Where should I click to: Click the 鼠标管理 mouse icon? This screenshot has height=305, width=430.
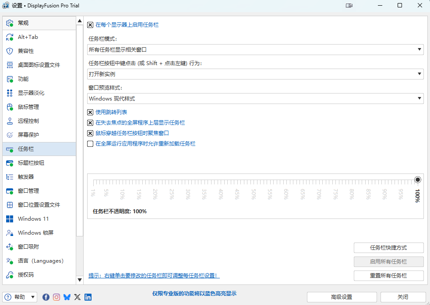10,107
